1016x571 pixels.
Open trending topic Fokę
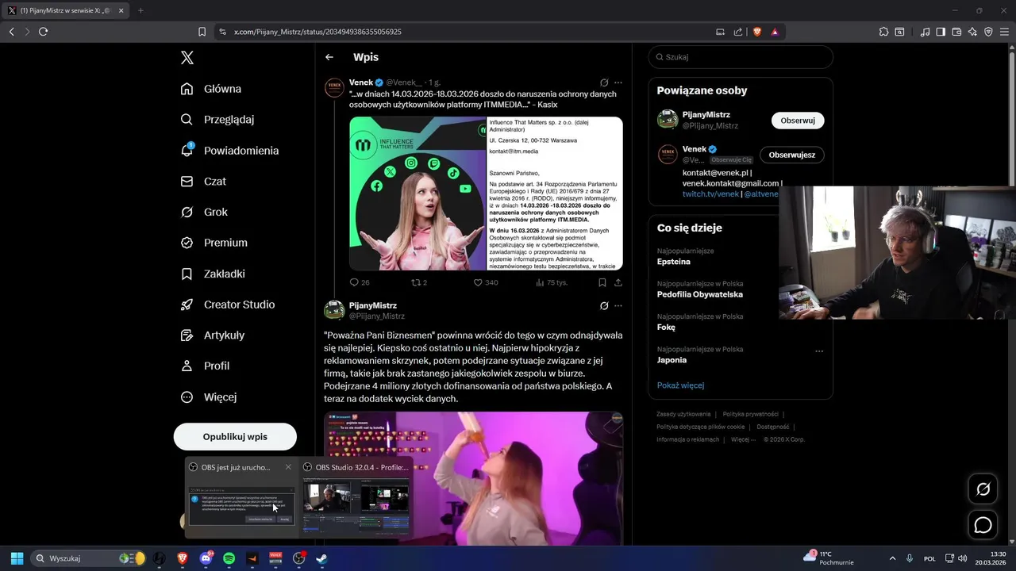tap(666, 327)
